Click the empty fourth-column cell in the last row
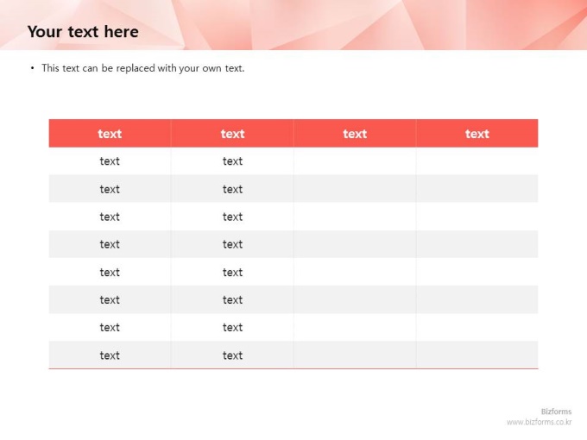 tap(477, 355)
